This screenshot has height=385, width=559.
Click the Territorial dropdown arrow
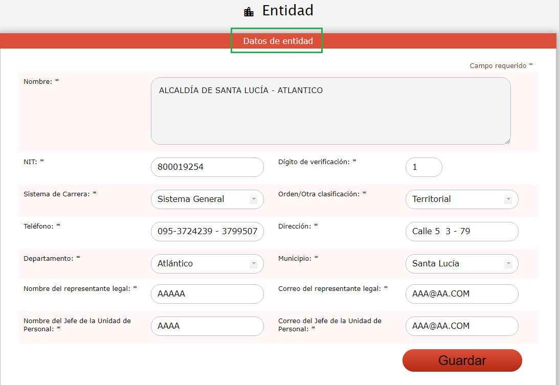point(508,199)
